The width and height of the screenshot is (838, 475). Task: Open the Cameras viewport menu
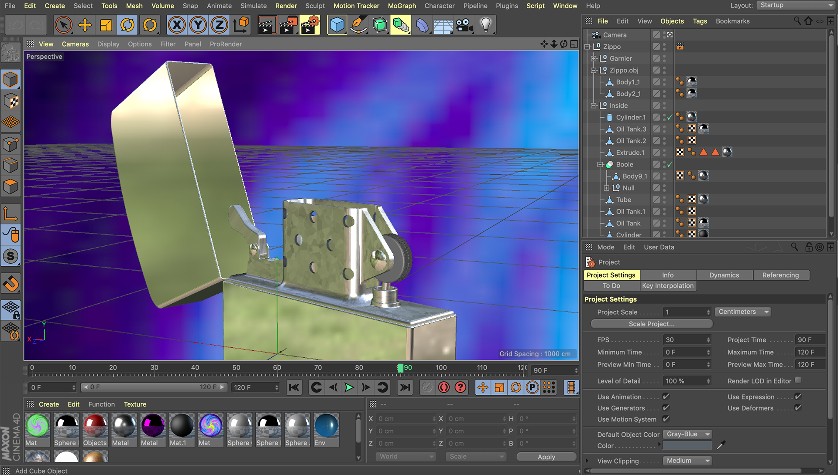[x=75, y=44]
